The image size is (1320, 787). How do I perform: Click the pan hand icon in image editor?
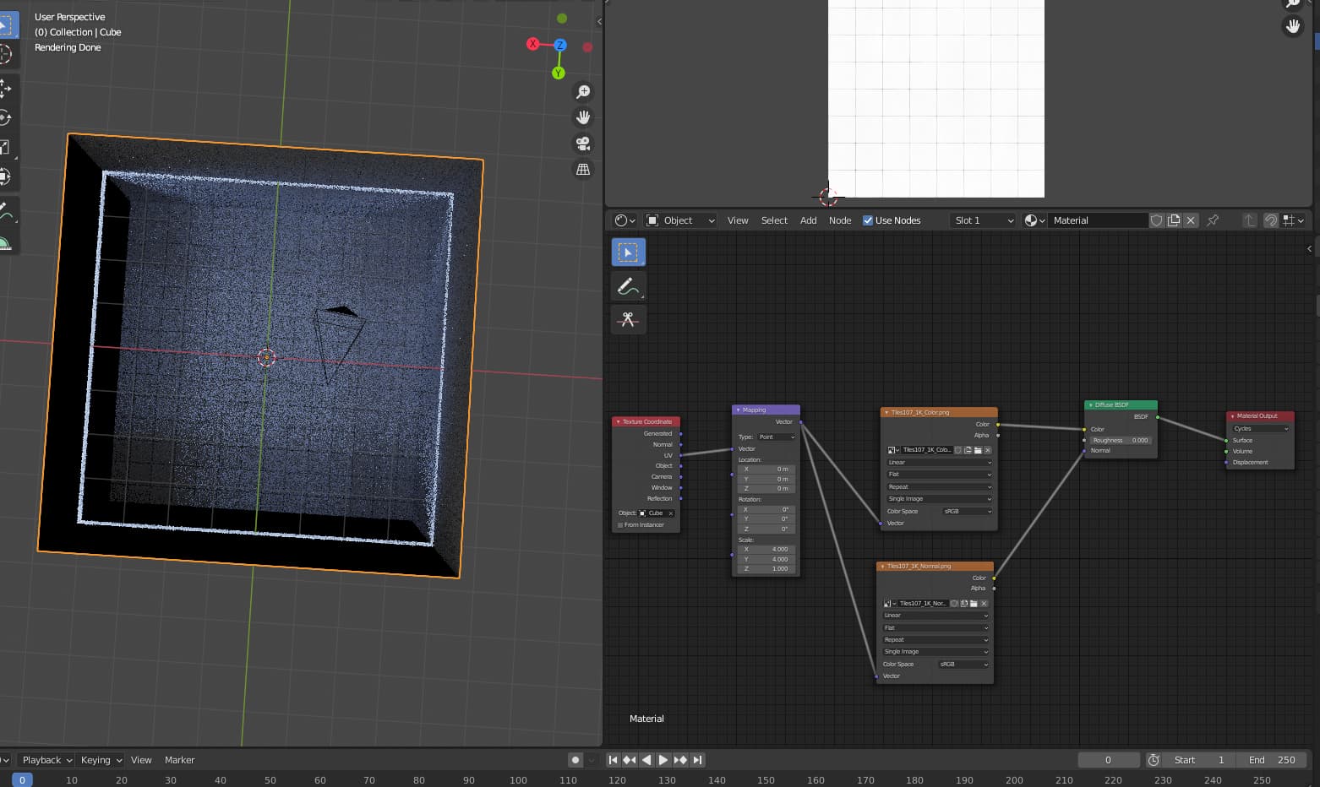(1293, 26)
